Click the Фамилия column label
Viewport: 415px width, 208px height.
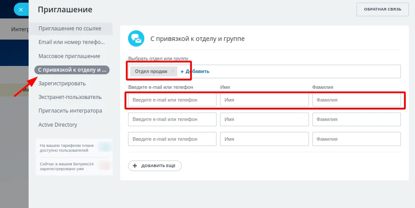323,87
